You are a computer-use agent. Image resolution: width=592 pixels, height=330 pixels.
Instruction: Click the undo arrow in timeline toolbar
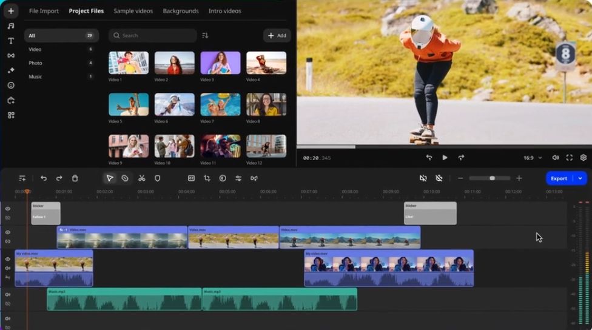[x=44, y=178]
